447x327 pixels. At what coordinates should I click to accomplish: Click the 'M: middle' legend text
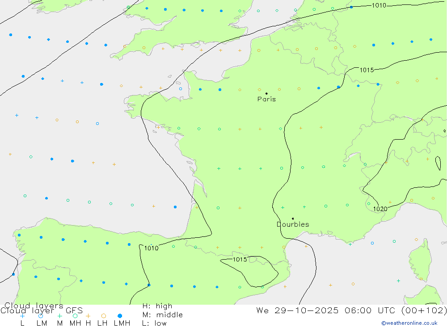tap(163, 315)
